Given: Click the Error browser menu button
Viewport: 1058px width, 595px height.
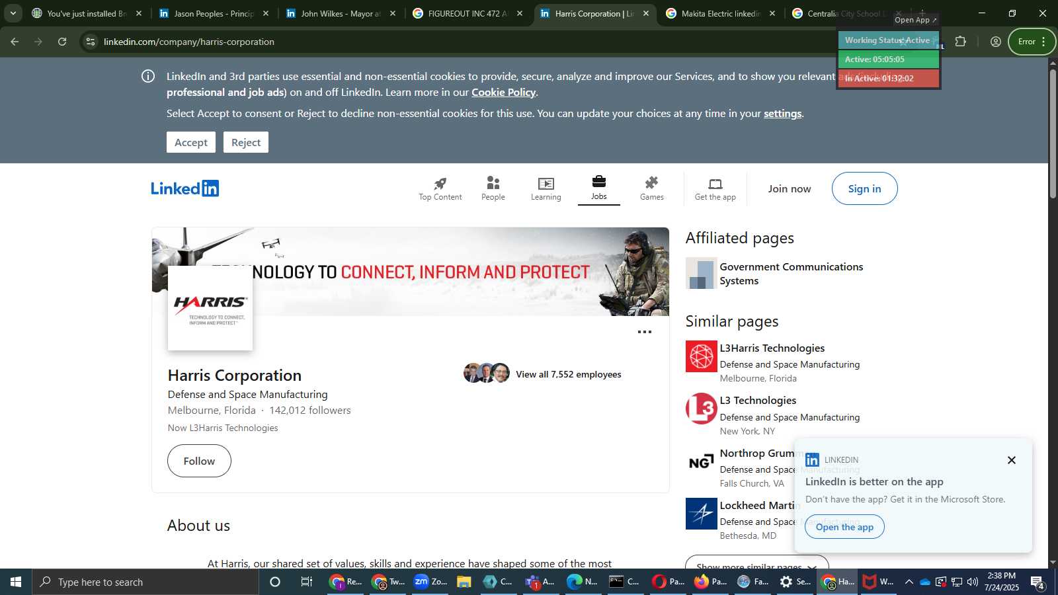Looking at the screenshot, I should point(1032,42).
